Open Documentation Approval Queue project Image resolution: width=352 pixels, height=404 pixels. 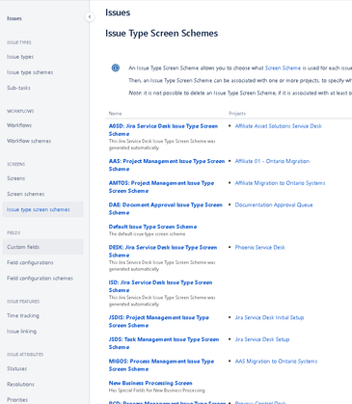click(274, 204)
